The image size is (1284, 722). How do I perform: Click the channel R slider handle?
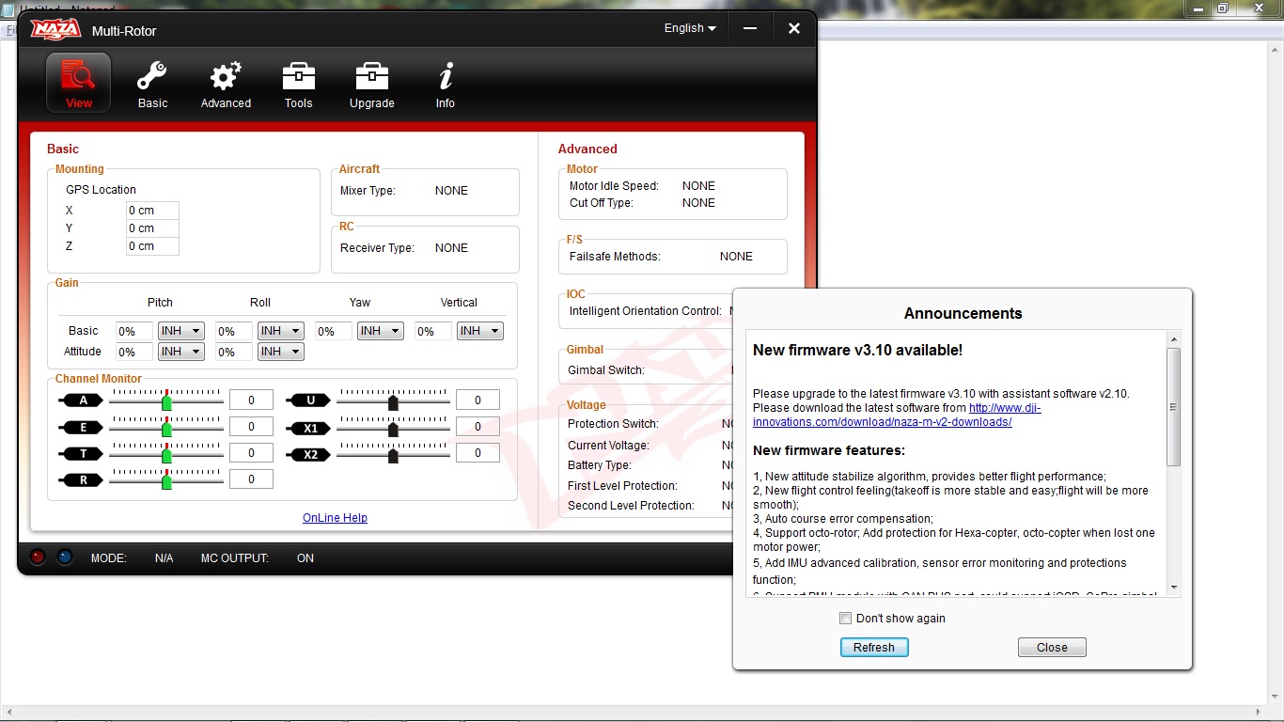[x=166, y=481]
